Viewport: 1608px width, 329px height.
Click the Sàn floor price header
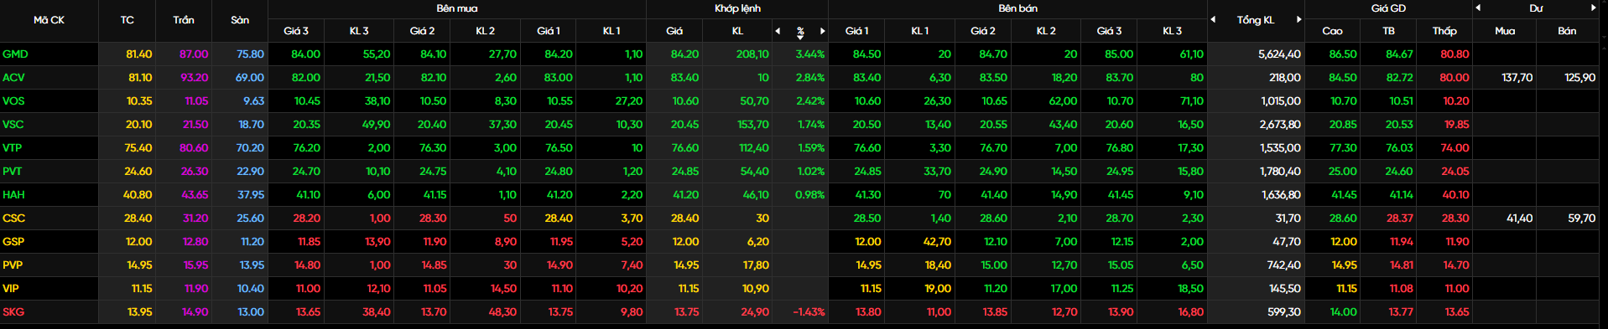pyautogui.click(x=240, y=20)
